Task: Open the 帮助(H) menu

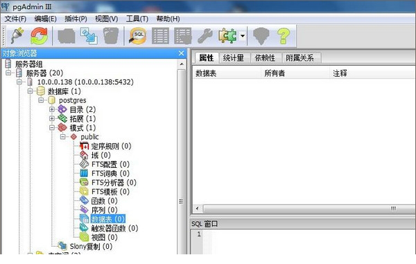Action: coord(168,19)
